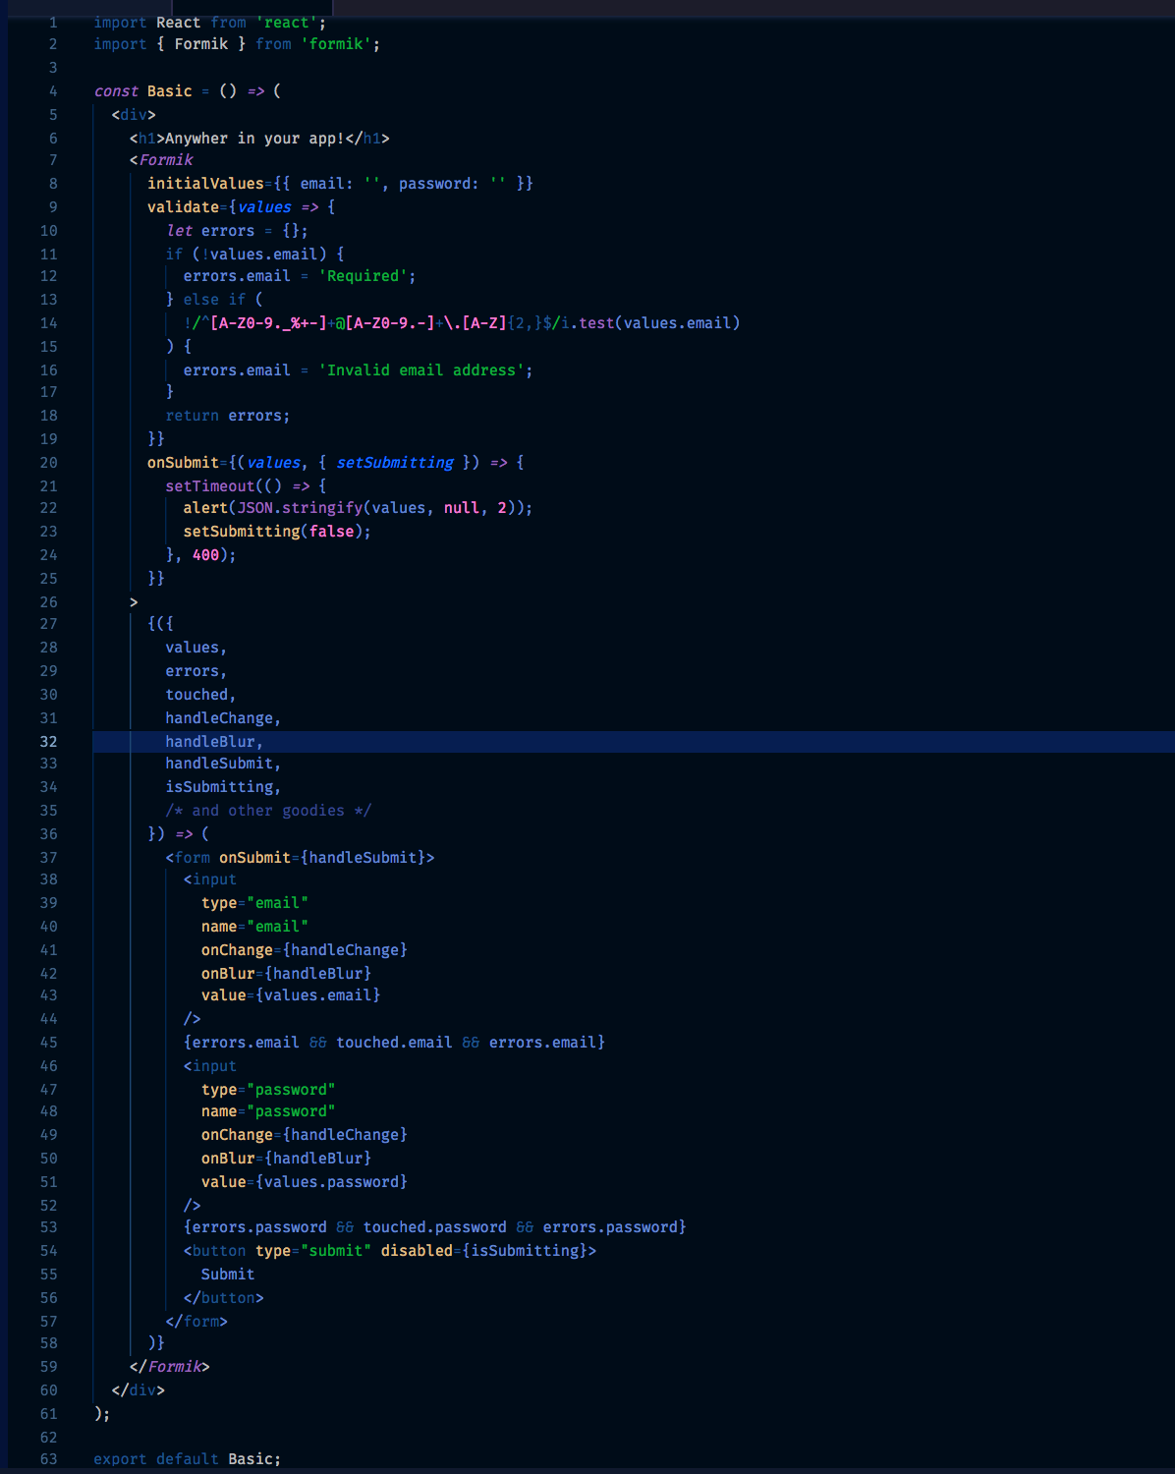Place cursor on the handleBlur highlighted line
Image resolution: width=1175 pixels, height=1474 pixels.
pos(212,741)
